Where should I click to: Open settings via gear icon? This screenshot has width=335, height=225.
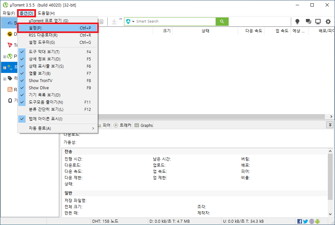tap(328, 21)
